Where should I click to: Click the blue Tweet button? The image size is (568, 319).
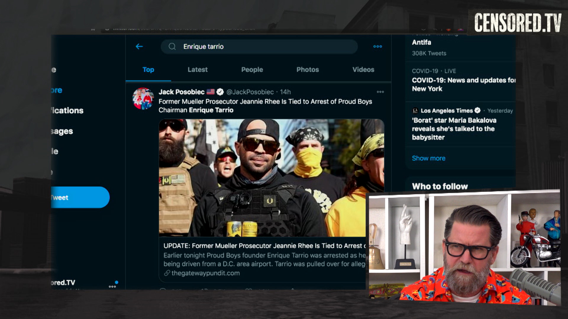point(80,197)
